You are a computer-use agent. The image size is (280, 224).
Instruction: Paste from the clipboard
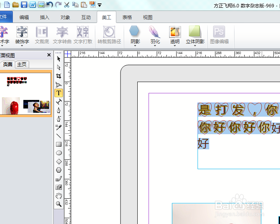pyautogui.click(x=84, y=5)
